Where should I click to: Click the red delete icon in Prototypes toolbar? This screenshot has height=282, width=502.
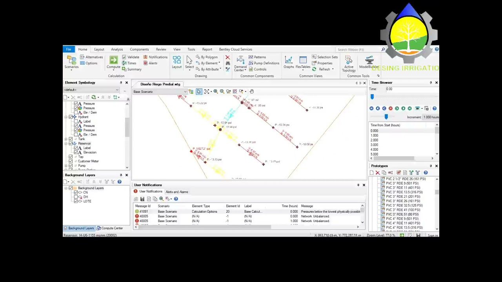[x=378, y=172]
